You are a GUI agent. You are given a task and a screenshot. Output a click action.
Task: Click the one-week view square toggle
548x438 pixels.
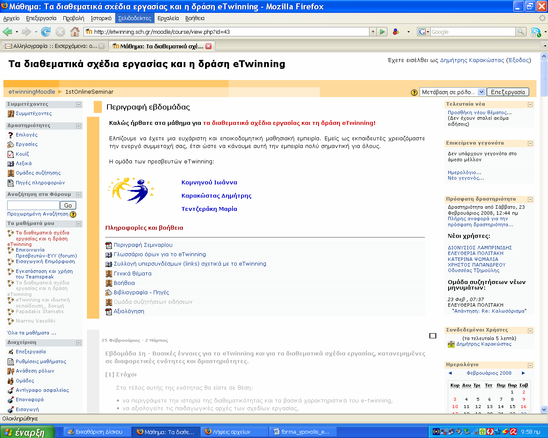[x=433, y=336]
